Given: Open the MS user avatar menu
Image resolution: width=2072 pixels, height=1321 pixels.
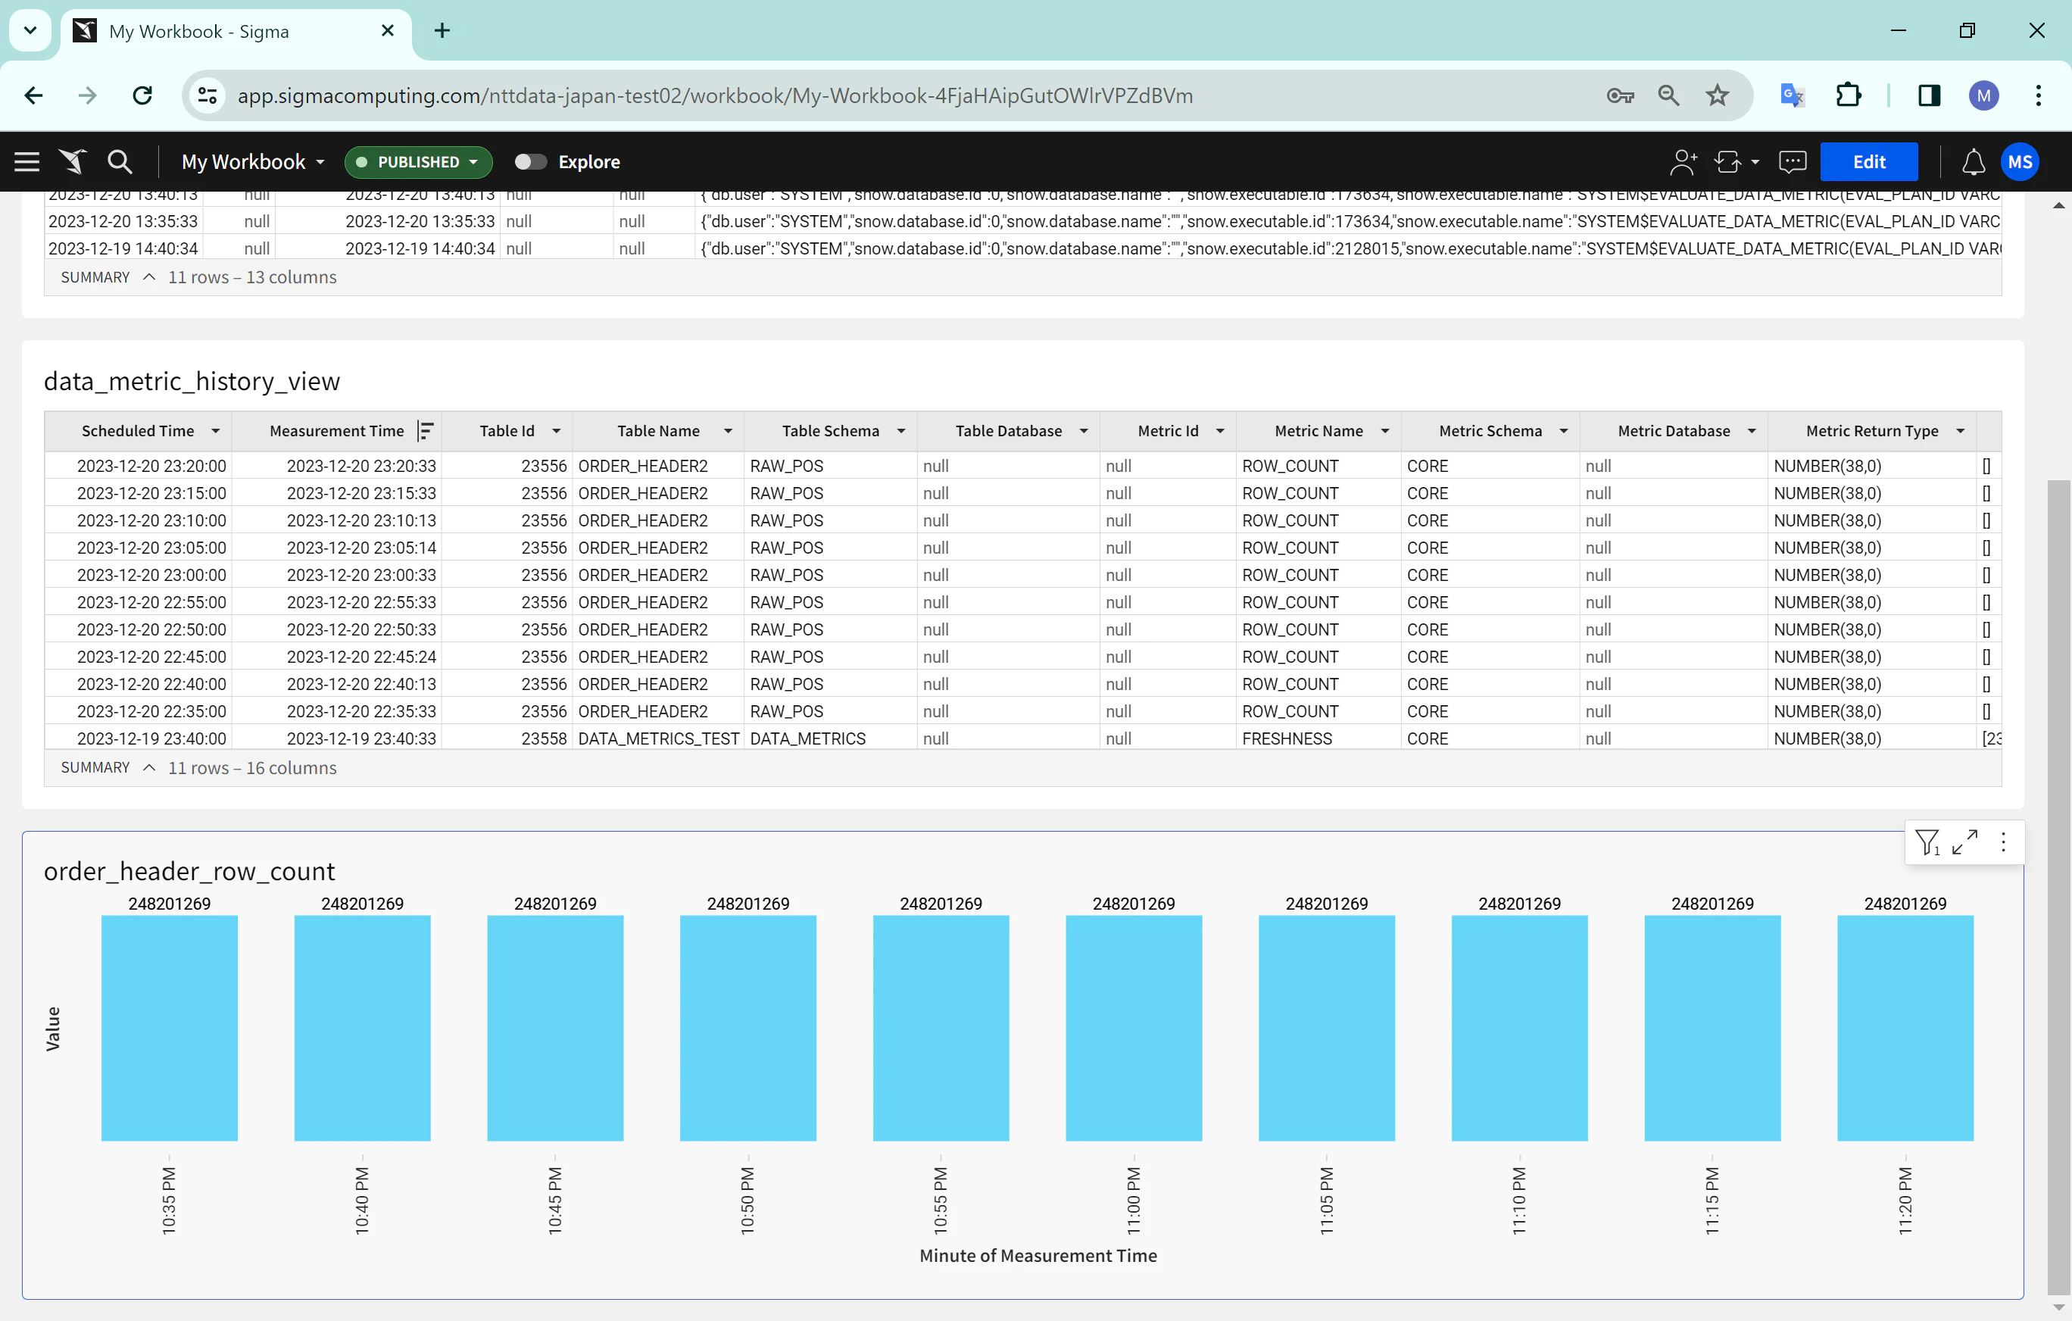Looking at the screenshot, I should [2020, 162].
